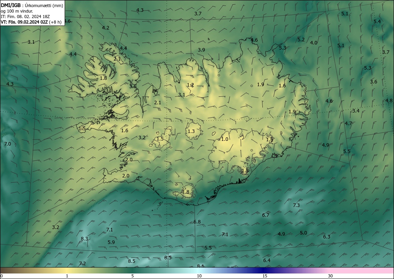The width and height of the screenshot is (394, 279).
Task: Click the 7.2 value near the bottom edge
Action: pos(82,263)
